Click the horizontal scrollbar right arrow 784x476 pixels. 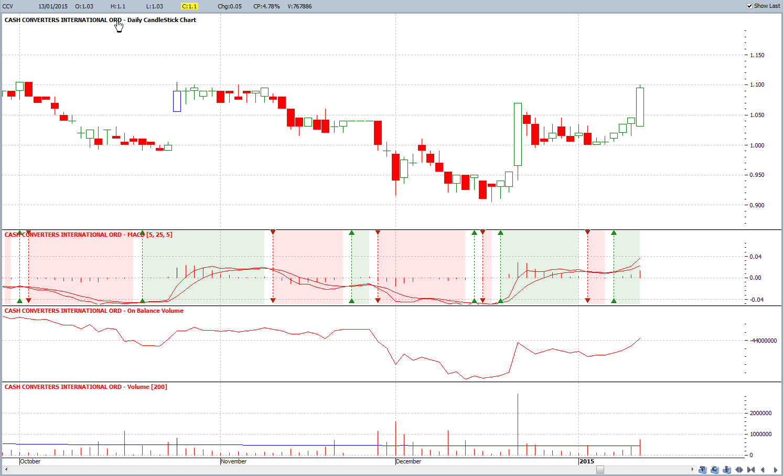click(x=692, y=470)
